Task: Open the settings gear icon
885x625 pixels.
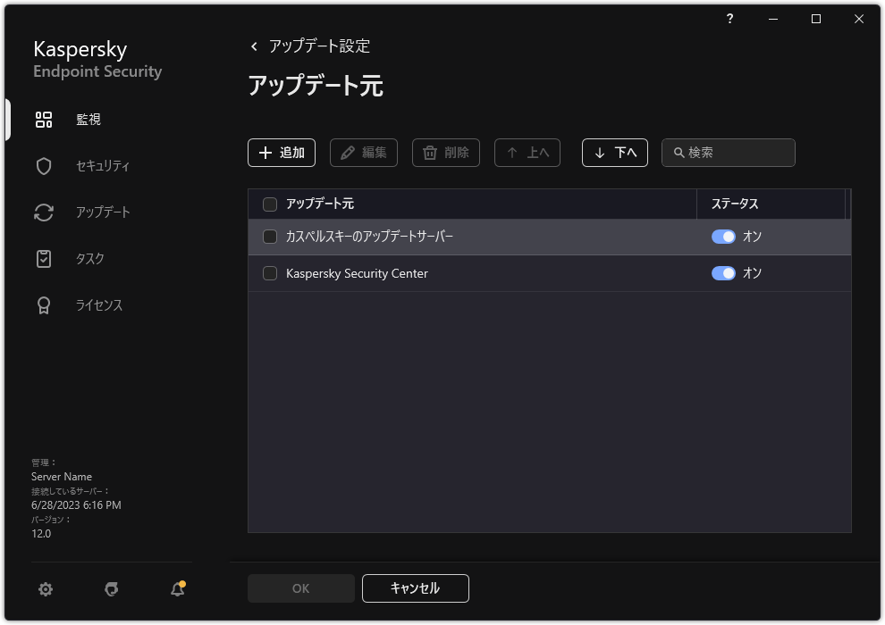Action: [x=45, y=589]
